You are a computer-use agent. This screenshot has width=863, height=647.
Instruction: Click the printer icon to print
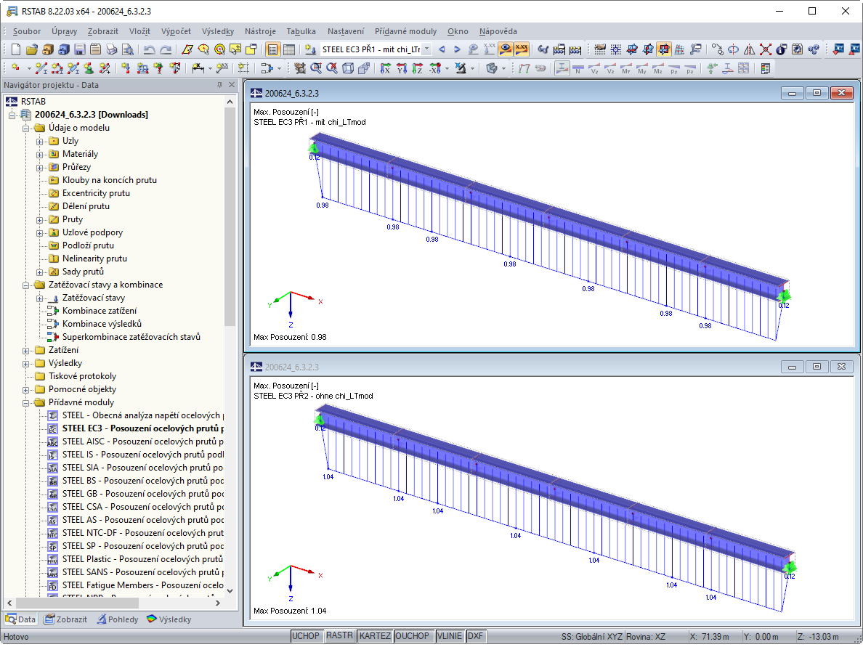(112, 49)
